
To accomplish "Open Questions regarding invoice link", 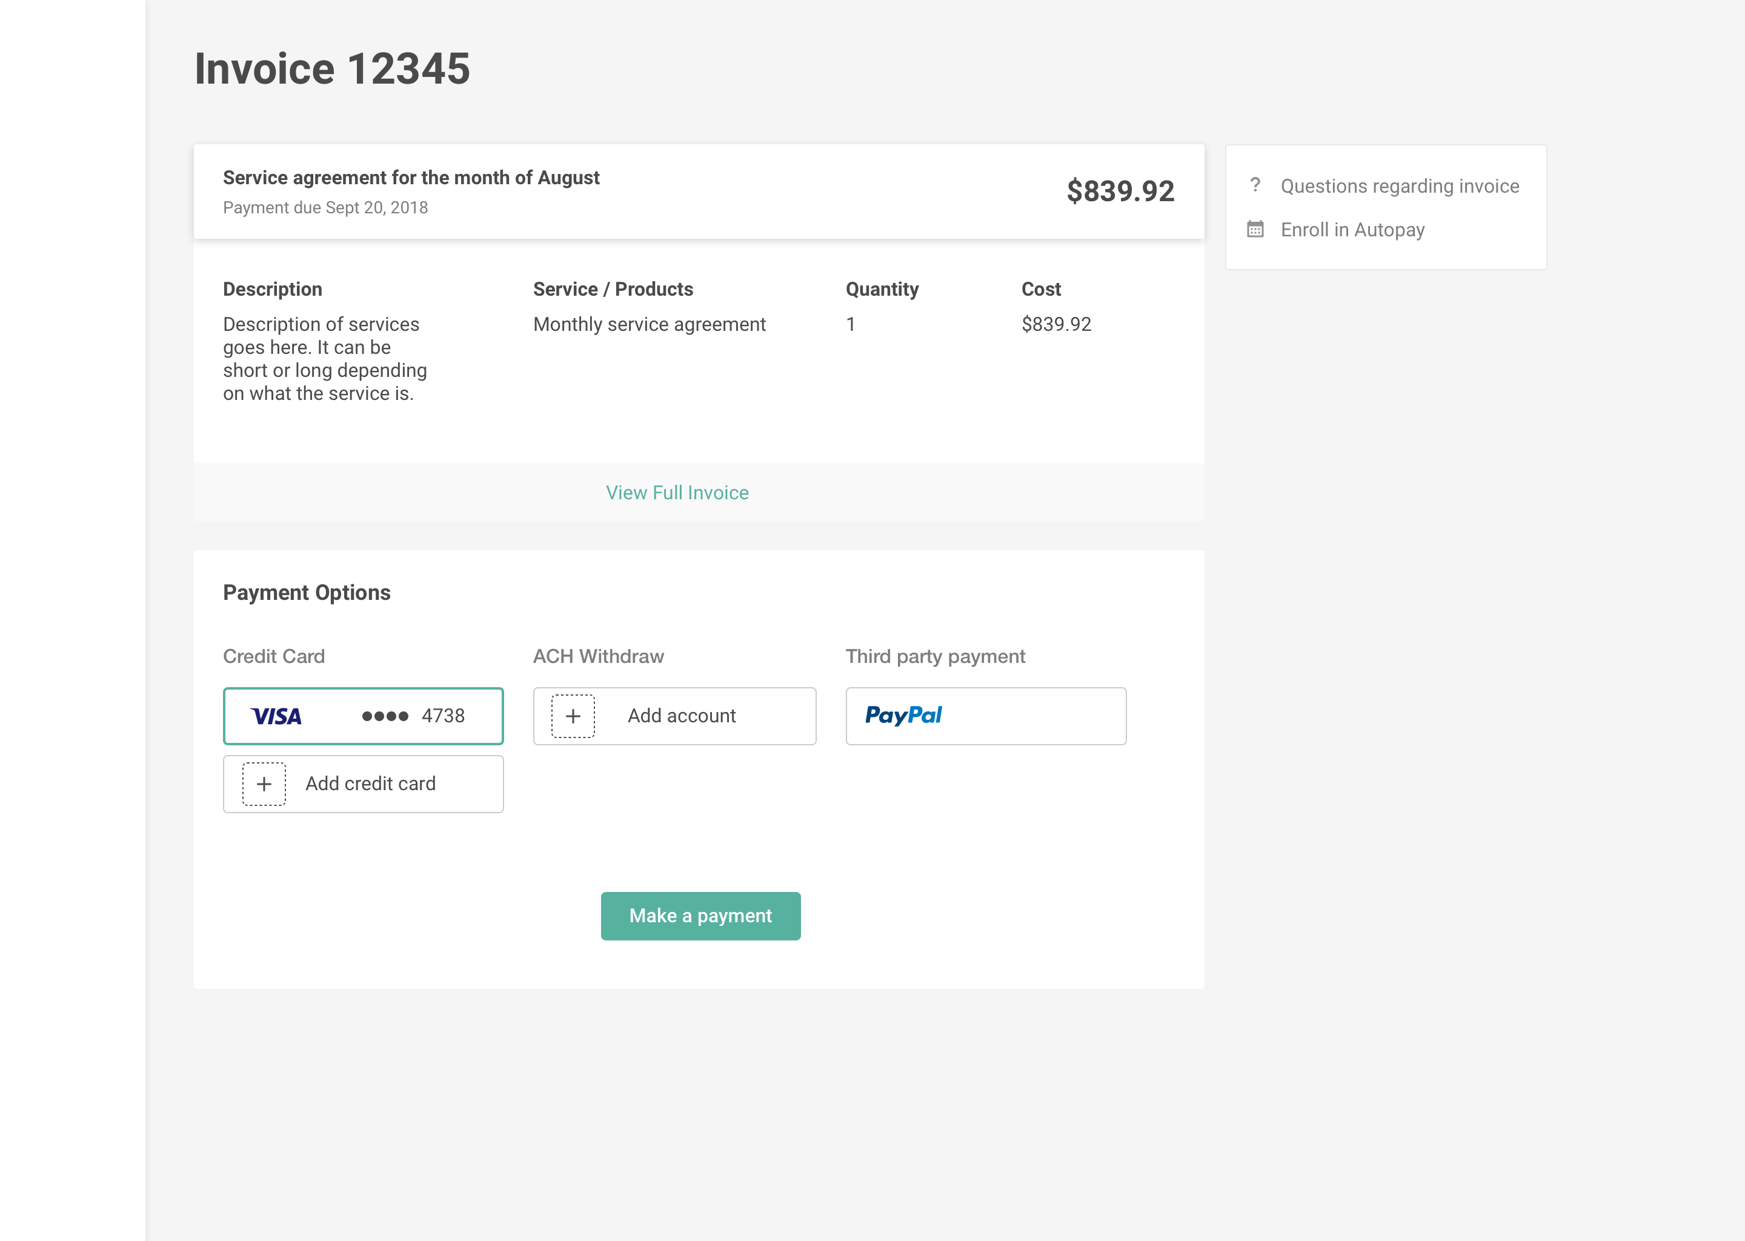I will pyautogui.click(x=1400, y=185).
